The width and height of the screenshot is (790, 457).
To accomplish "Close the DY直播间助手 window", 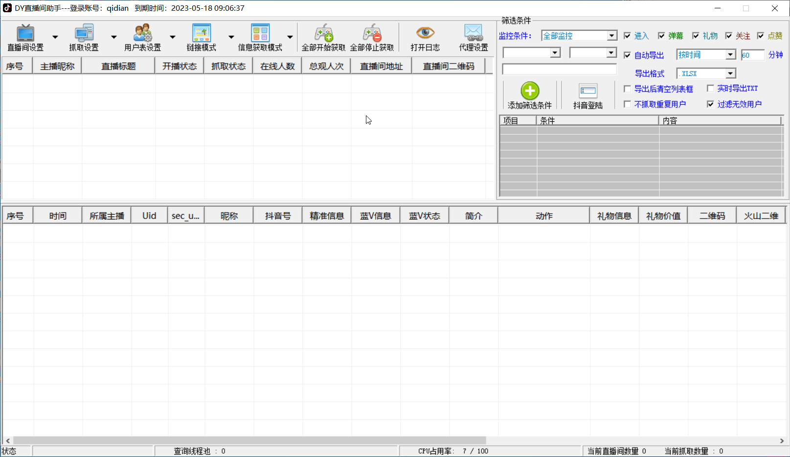I will (x=775, y=8).
